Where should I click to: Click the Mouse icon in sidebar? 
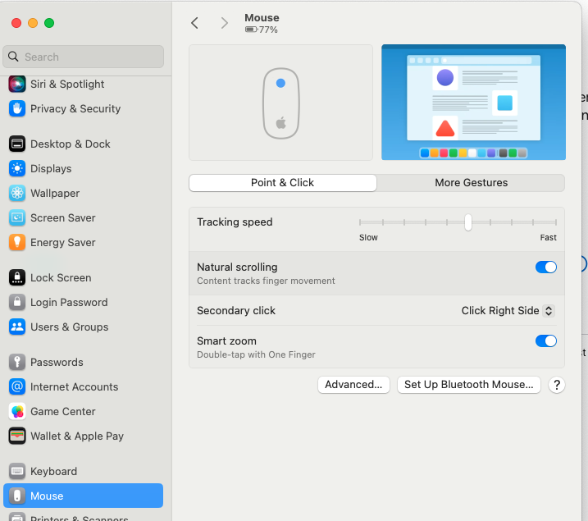pyautogui.click(x=17, y=496)
